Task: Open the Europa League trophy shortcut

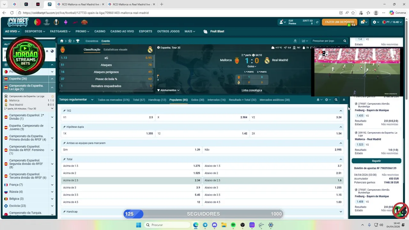Action: pos(56,22)
